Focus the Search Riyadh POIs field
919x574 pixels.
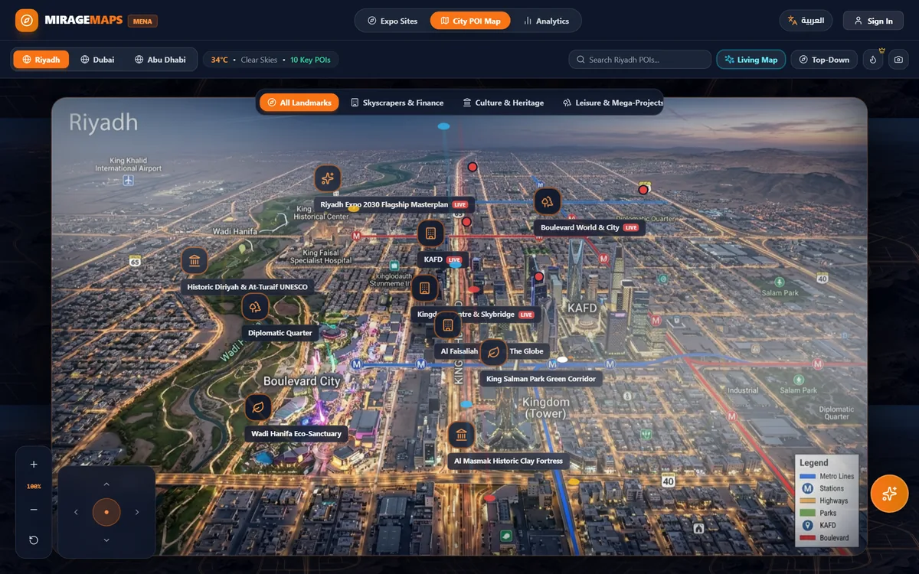[x=640, y=60]
